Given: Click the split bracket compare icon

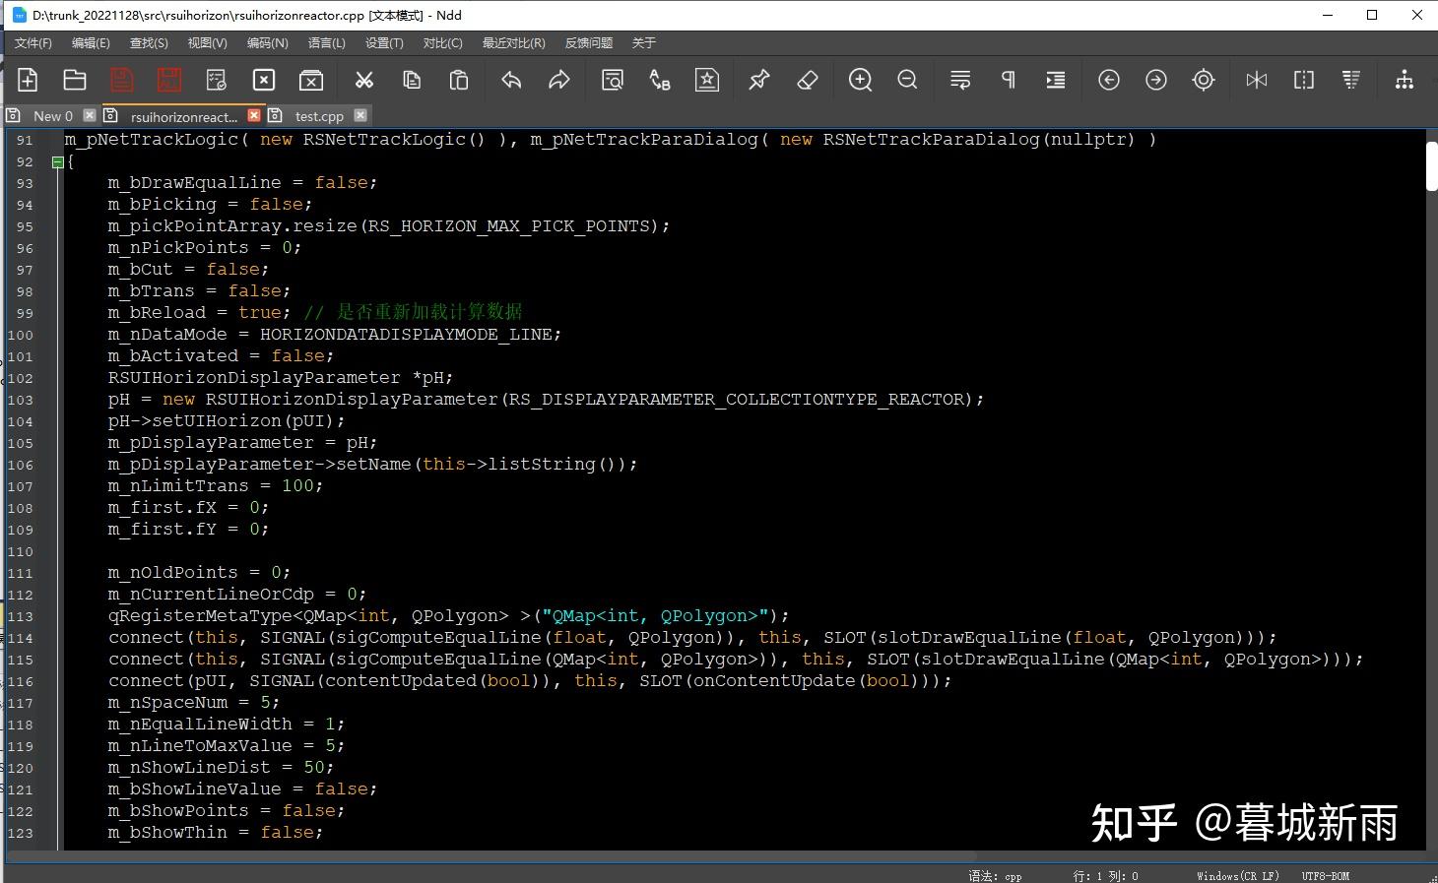Looking at the screenshot, I should pyautogui.click(x=1304, y=80).
